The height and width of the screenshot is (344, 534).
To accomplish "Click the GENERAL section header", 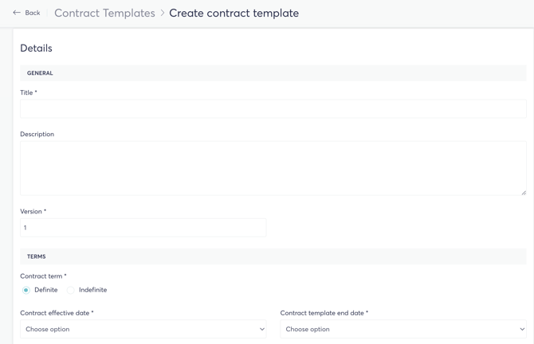I will tap(40, 73).
